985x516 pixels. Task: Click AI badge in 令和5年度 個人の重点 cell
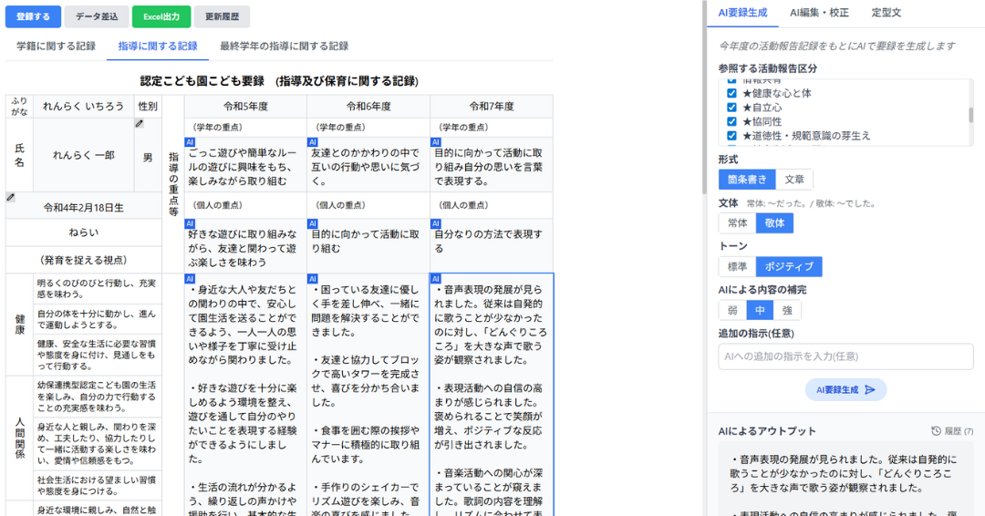pyautogui.click(x=190, y=223)
